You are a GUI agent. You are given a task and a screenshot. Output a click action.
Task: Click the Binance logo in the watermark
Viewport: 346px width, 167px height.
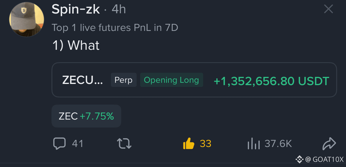coord(300,159)
